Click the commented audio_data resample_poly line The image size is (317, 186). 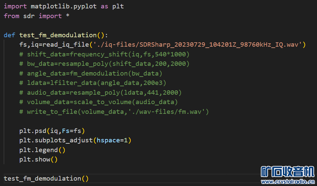[x=101, y=92]
